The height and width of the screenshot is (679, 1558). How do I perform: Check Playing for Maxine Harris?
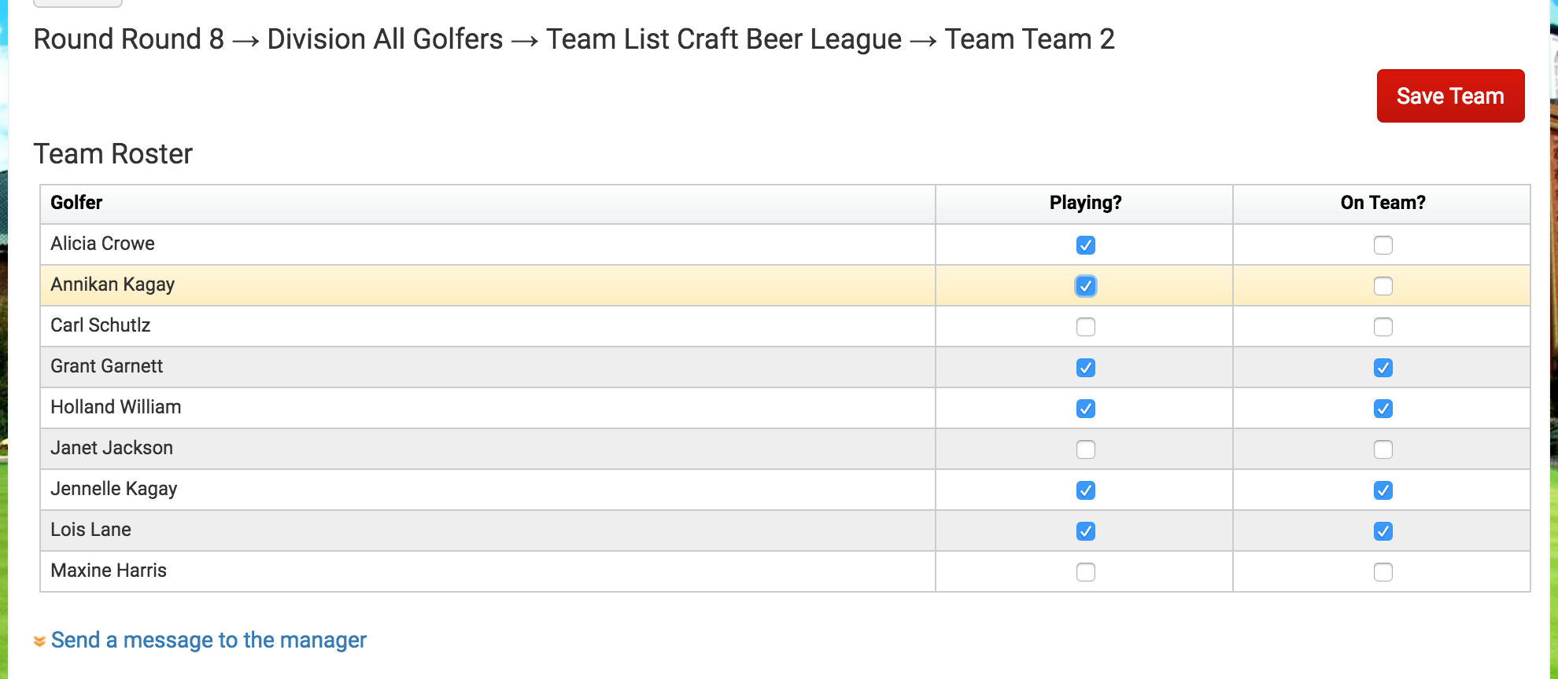tap(1086, 572)
